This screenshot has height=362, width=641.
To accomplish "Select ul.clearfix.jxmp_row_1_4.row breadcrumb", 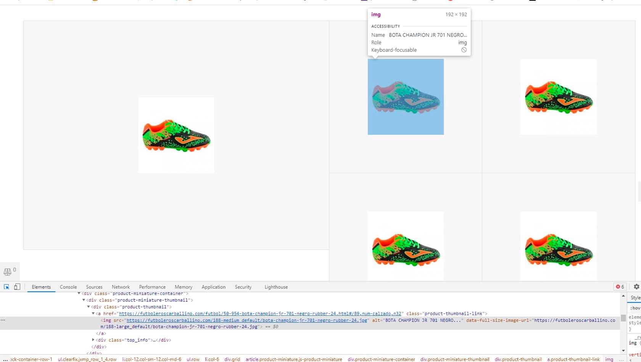I will tap(87, 359).
